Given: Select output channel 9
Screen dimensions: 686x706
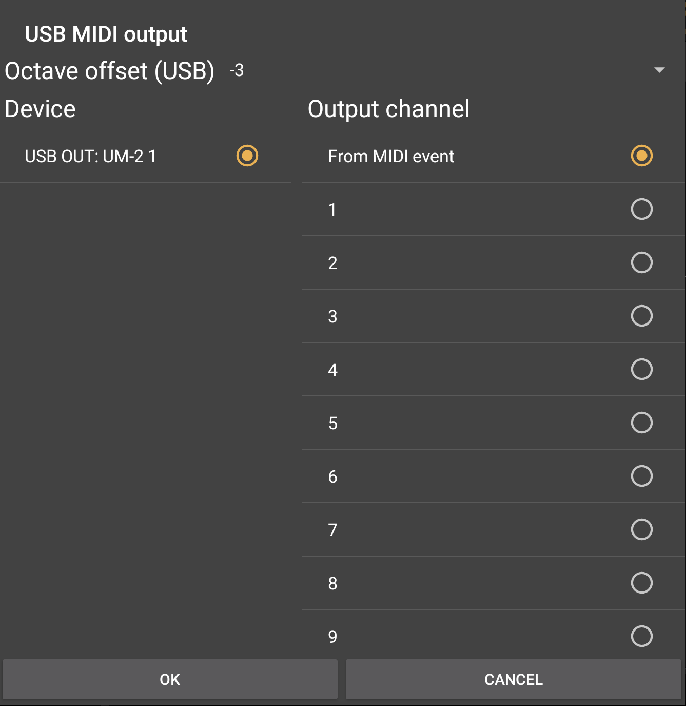Looking at the screenshot, I should coord(641,637).
